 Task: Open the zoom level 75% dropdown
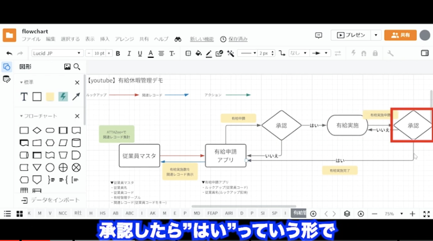(x=392, y=213)
